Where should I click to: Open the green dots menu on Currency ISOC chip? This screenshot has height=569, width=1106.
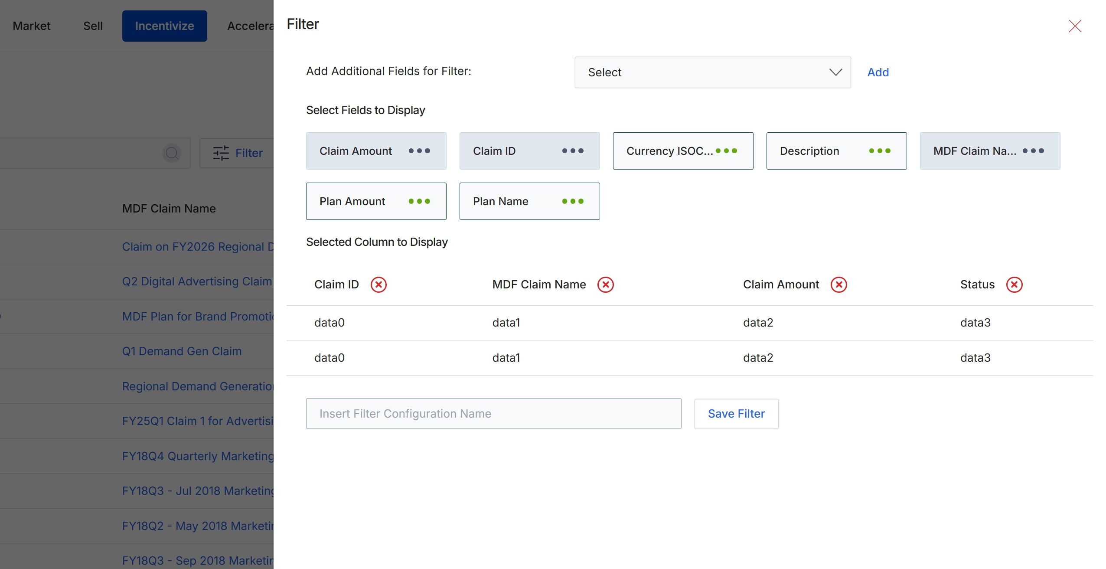[x=726, y=151]
